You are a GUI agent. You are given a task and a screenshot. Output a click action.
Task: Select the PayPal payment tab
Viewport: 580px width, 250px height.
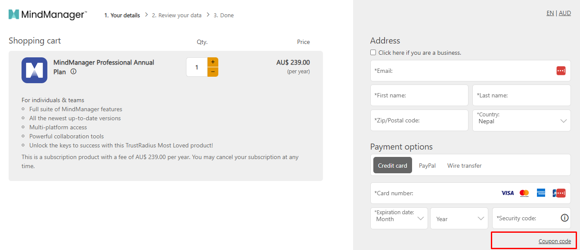tap(427, 166)
